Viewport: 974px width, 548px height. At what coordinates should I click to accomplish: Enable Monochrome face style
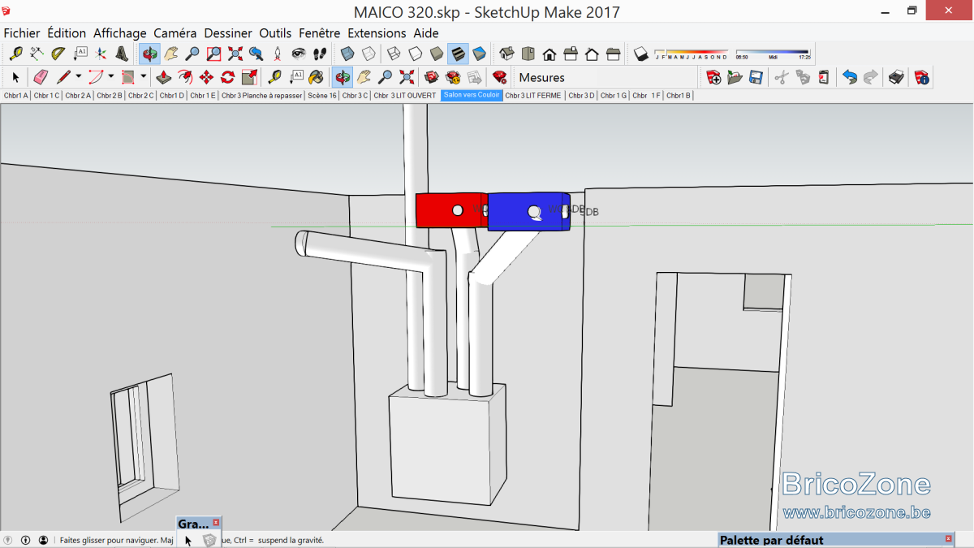click(479, 54)
